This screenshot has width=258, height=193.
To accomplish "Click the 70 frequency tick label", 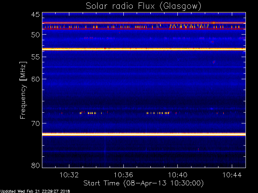I will pyautogui.click(x=35, y=123).
